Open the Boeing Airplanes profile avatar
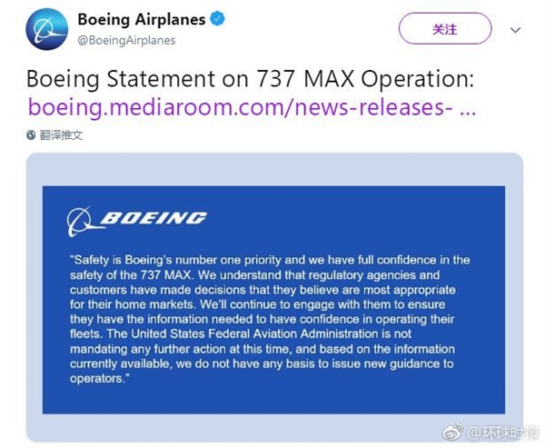545x448 pixels. [x=47, y=29]
